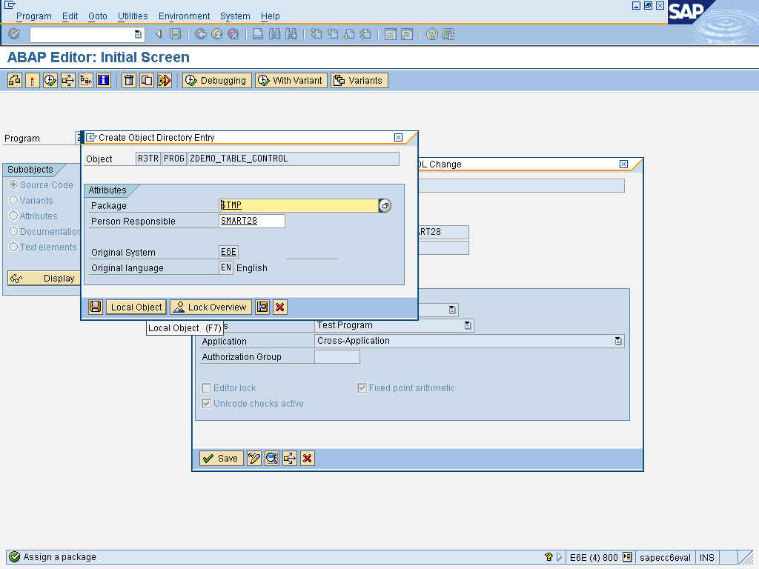Click the Person Responsible field SMART28
The image size is (759, 569).
click(x=252, y=221)
